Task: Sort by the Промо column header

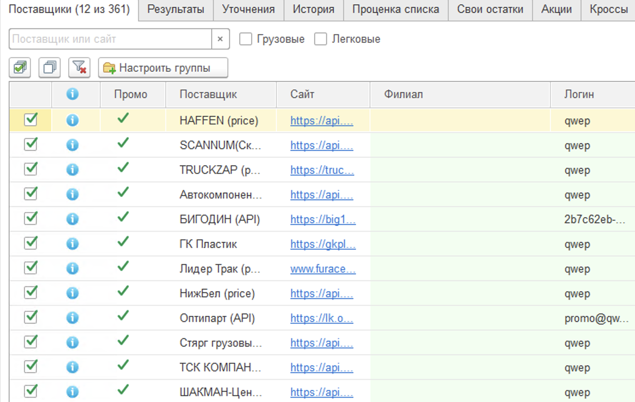Action: point(133,94)
